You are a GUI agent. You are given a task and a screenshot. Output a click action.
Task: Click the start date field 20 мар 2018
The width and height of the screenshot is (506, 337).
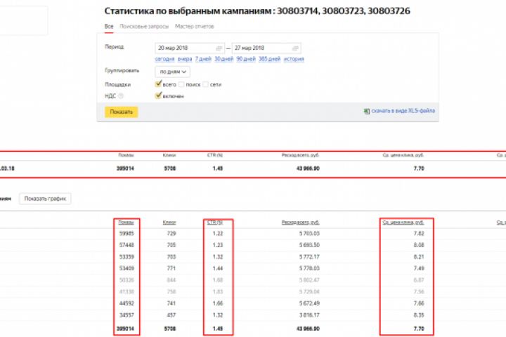coord(190,48)
